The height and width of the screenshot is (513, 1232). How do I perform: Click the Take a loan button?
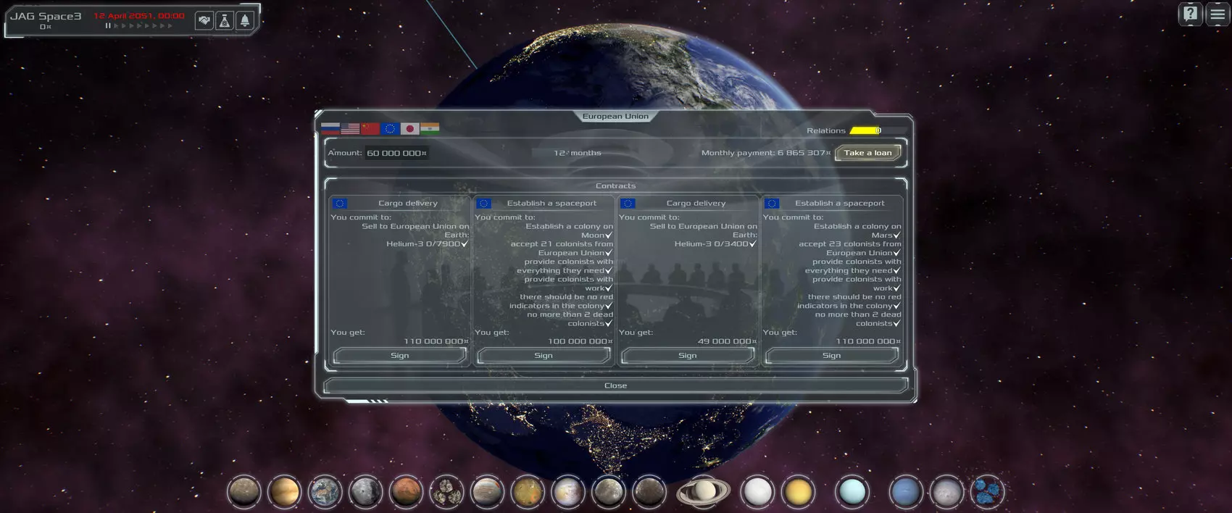867,153
